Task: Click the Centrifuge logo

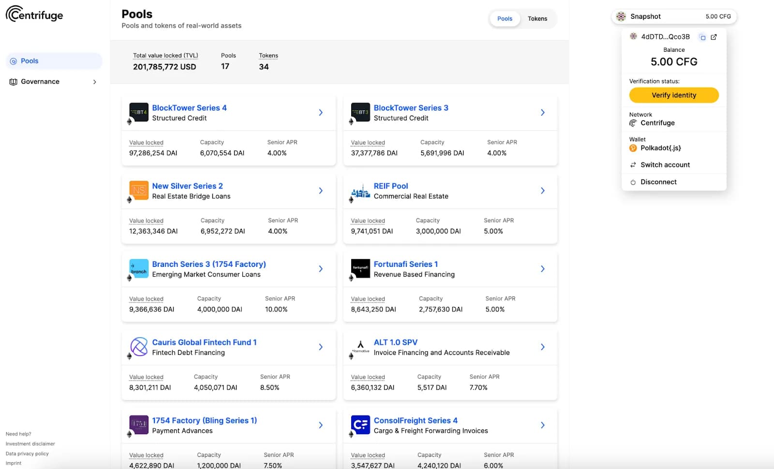Action: pos(34,14)
